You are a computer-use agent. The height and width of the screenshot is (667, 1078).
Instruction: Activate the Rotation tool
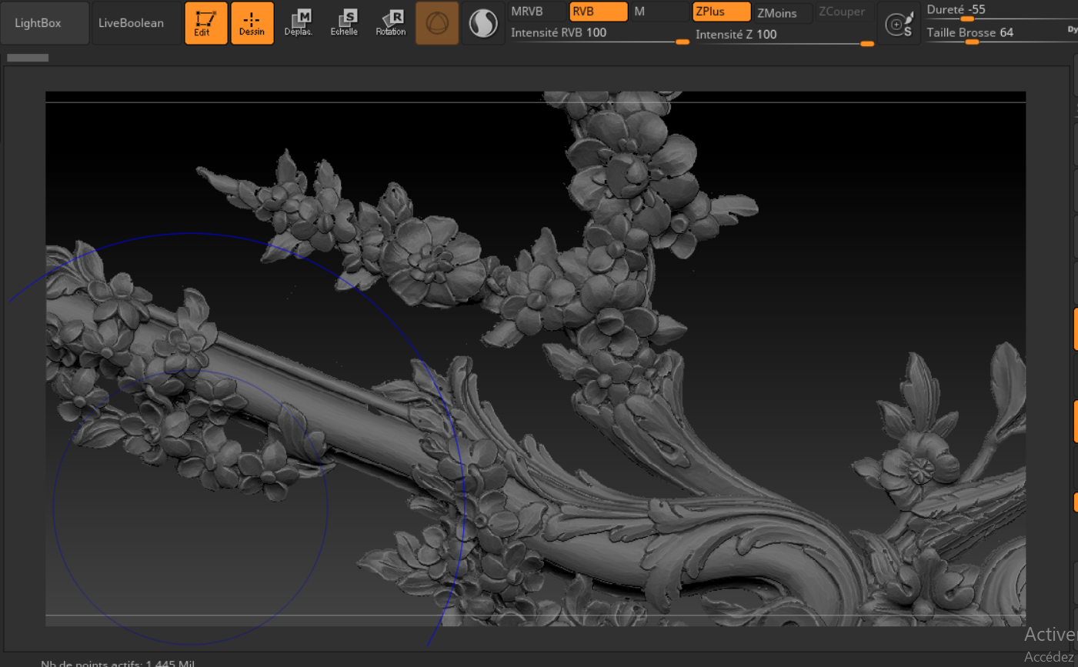coord(391,23)
